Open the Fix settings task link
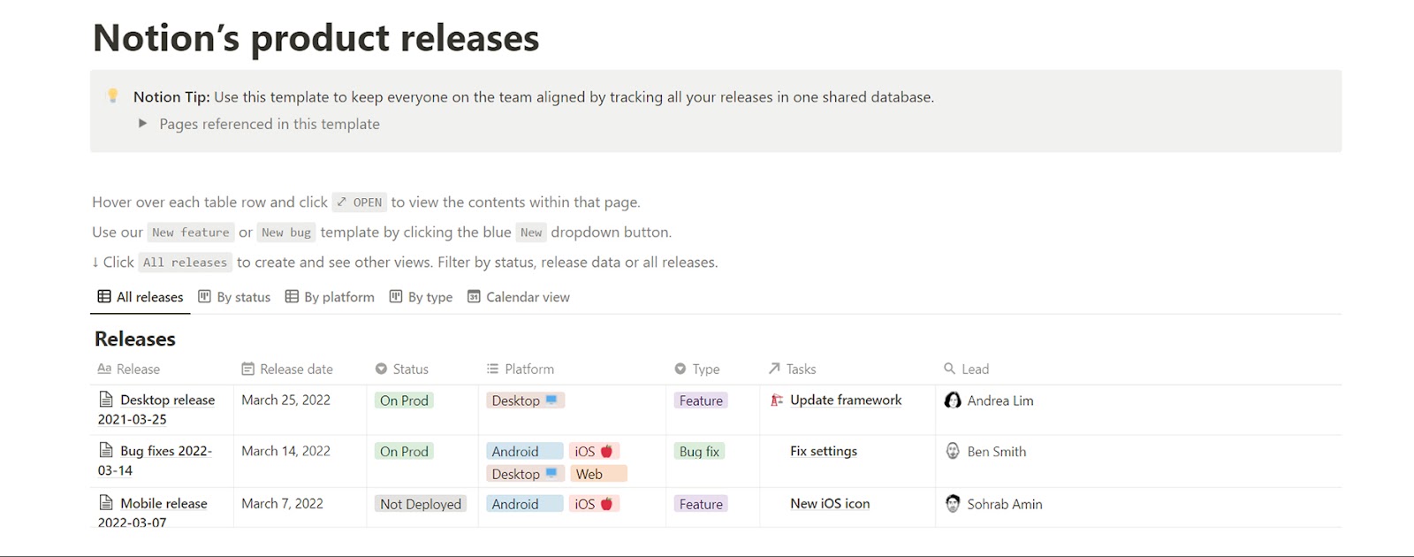The height and width of the screenshot is (557, 1414). click(x=824, y=452)
